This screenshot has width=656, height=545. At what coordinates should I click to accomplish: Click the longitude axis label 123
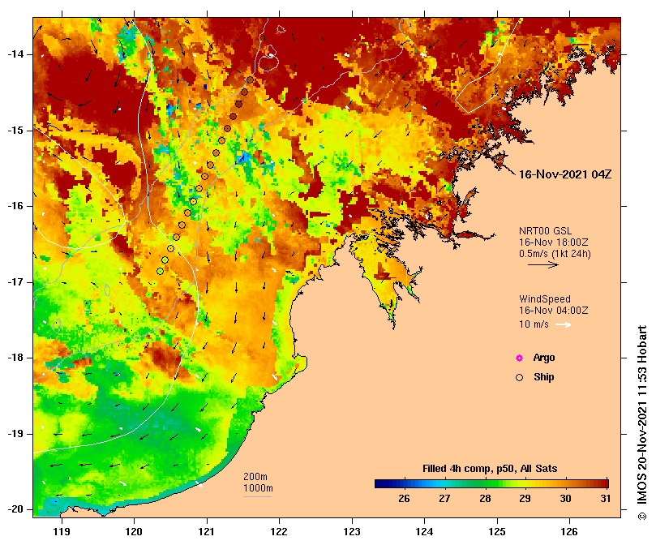tap(352, 531)
